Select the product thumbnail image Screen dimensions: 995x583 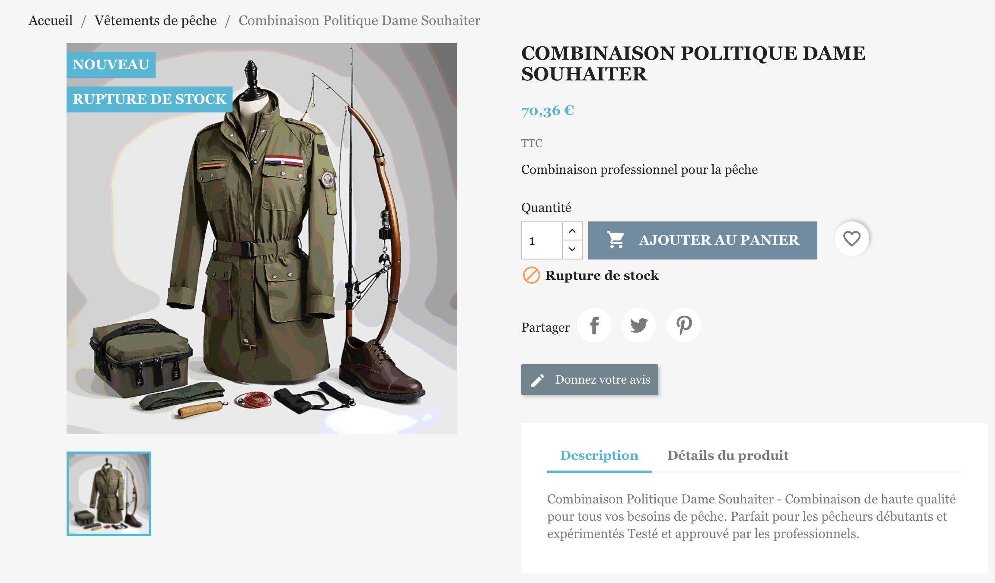tap(109, 494)
